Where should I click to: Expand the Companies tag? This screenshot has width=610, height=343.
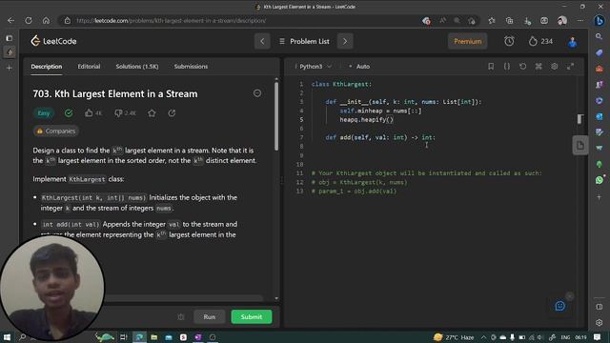(x=56, y=131)
